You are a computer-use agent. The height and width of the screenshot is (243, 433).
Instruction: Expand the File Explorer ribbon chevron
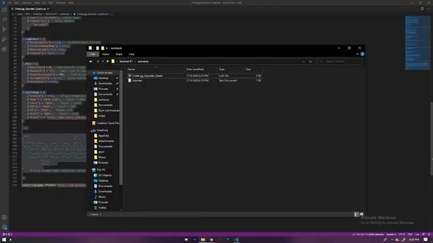(357, 54)
